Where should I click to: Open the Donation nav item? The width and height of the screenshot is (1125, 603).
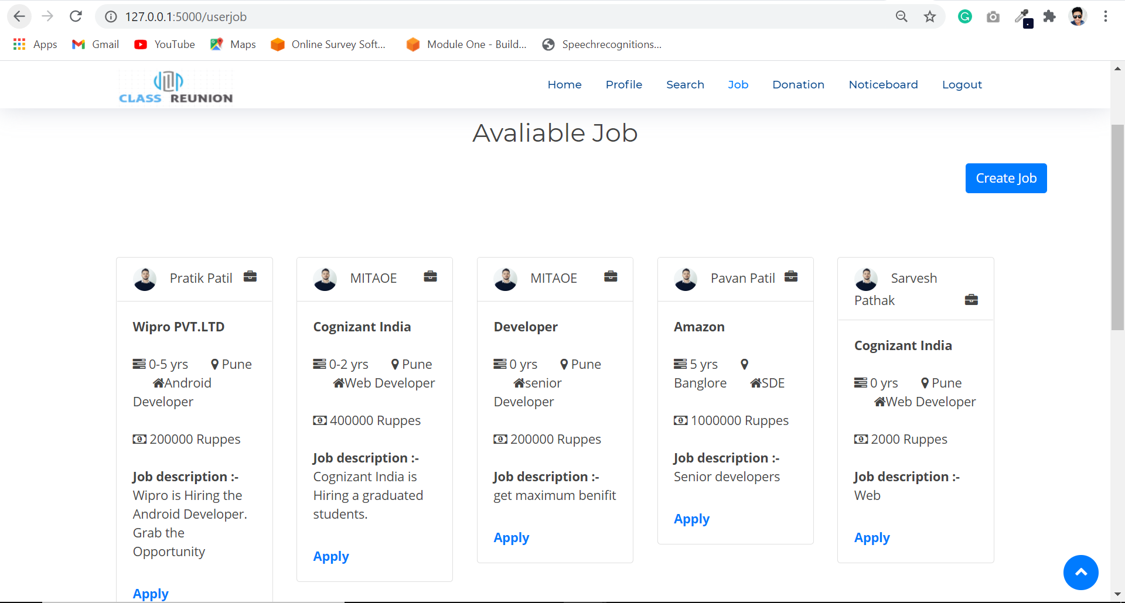pos(799,85)
